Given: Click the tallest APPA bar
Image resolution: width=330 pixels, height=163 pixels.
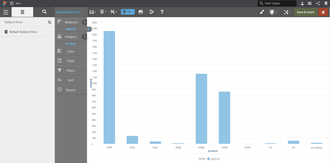Looking at the screenshot, I should [x=109, y=87].
